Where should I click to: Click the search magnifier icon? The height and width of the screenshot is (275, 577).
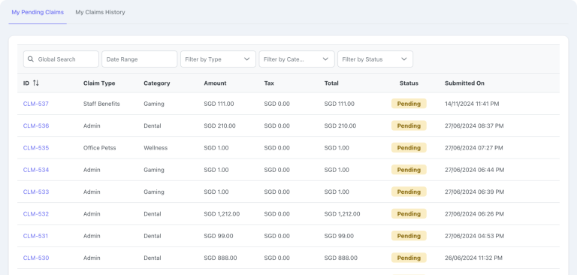[31, 59]
